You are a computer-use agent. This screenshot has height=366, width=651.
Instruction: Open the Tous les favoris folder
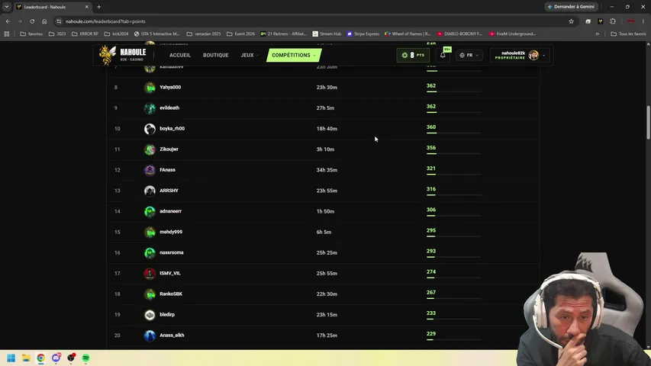click(628, 34)
